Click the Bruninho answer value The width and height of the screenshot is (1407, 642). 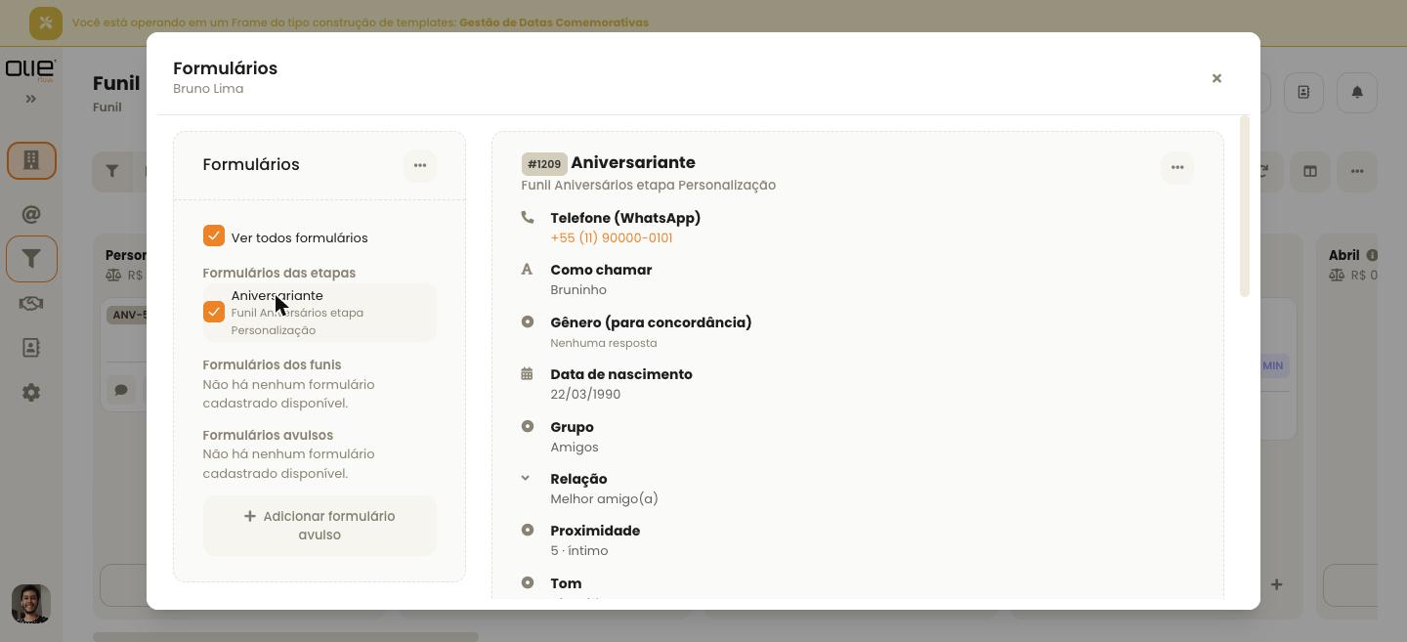point(578,290)
